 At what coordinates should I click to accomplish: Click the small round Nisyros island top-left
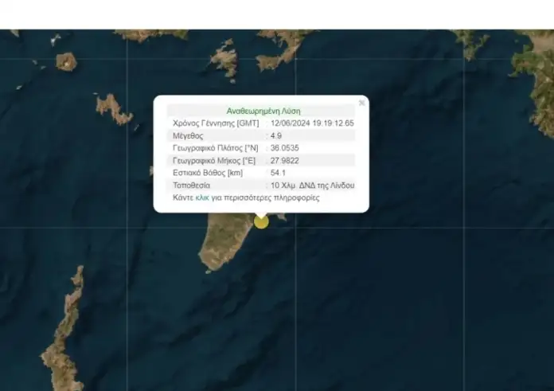pyautogui.click(x=66, y=61)
